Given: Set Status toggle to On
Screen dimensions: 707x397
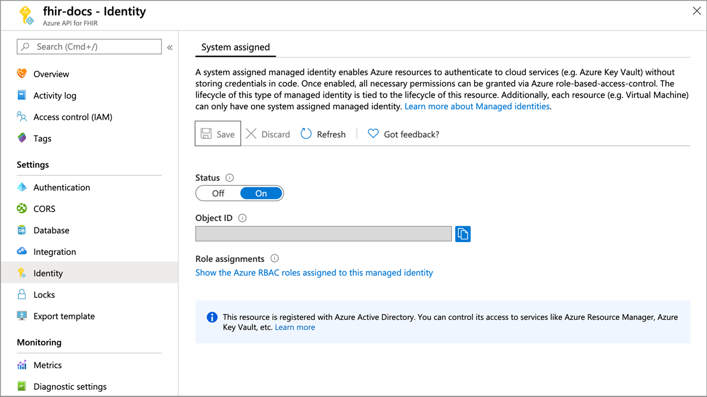Looking at the screenshot, I should [261, 193].
